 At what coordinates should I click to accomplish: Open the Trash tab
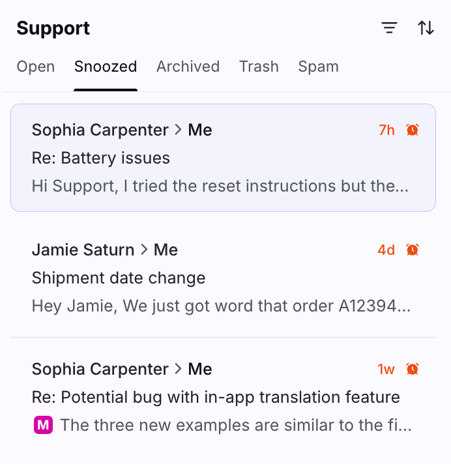pos(259,66)
